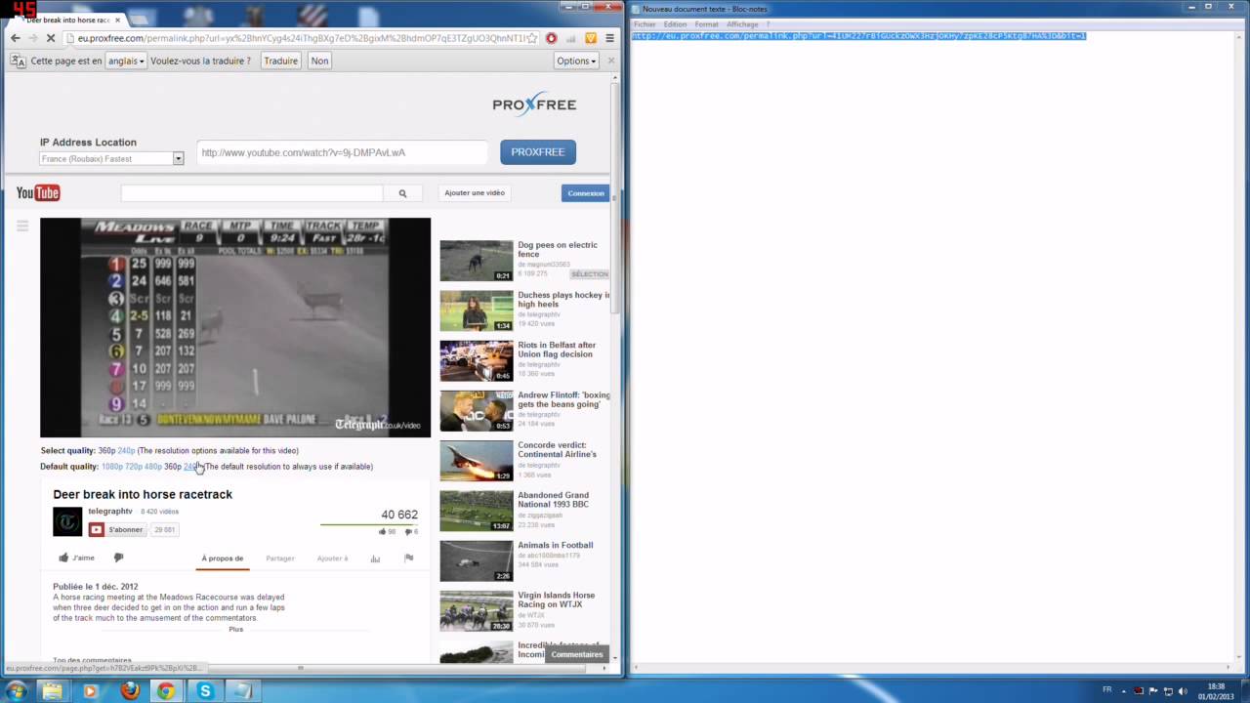Viewport: 1250px width, 703px height.
Task: Click the telegraphtv channel avatar
Action: pyautogui.click(x=67, y=521)
